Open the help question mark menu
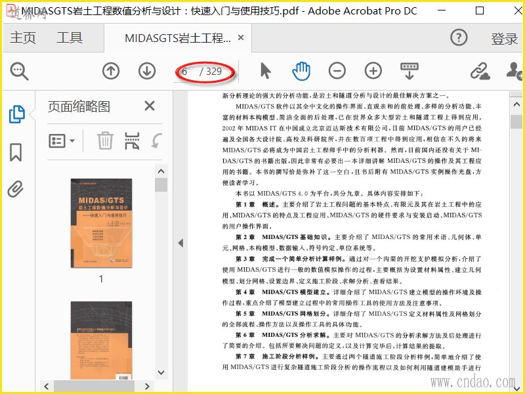The width and height of the screenshot is (525, 394). (459, 37)
